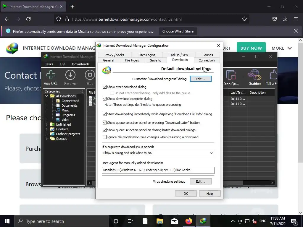Screen dimensions: 303x227
Task: Click Cortana circle icon in taskbar
Action: pos(116,221)
